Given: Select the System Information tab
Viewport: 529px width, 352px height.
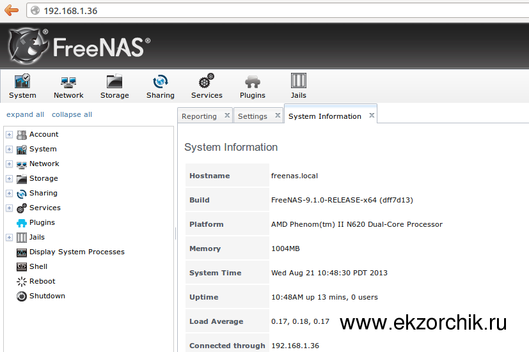Looking at the screenshot, I should pos(324,116).
